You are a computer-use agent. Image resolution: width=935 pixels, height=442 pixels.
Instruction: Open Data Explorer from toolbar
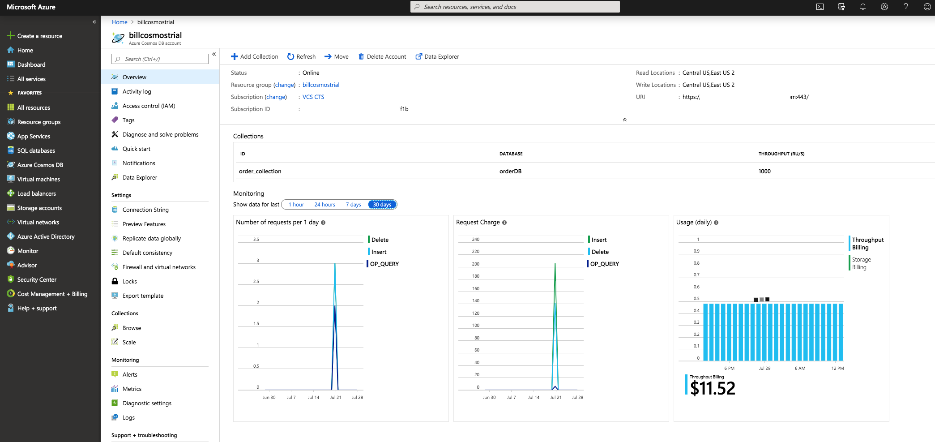[437, 56]
